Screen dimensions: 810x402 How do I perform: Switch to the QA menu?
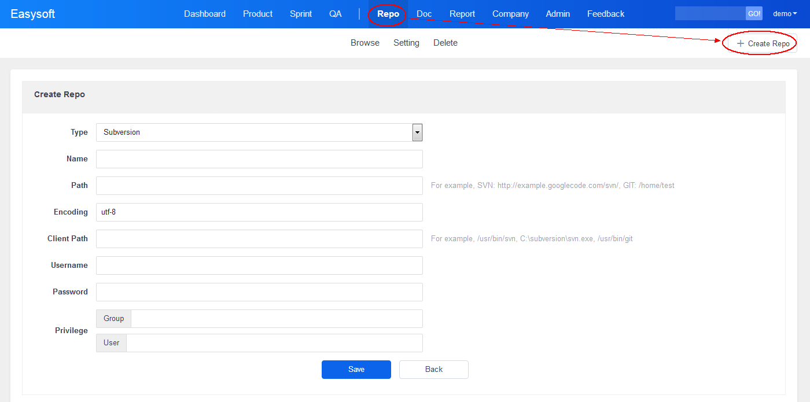336,14
